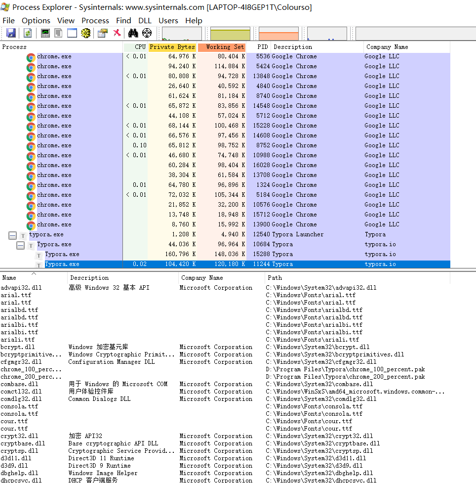The width and height of the screenshot is (476, 483).
Task: Click the yellow gear DLL view icon
Action: click(x=86, y=33)
